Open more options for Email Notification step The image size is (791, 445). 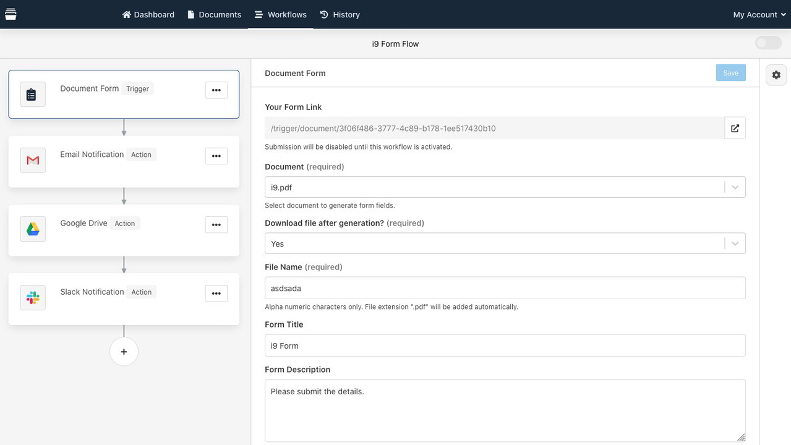(216, 156)
